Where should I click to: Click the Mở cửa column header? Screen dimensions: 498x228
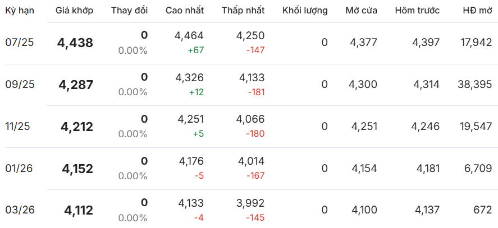362,11
